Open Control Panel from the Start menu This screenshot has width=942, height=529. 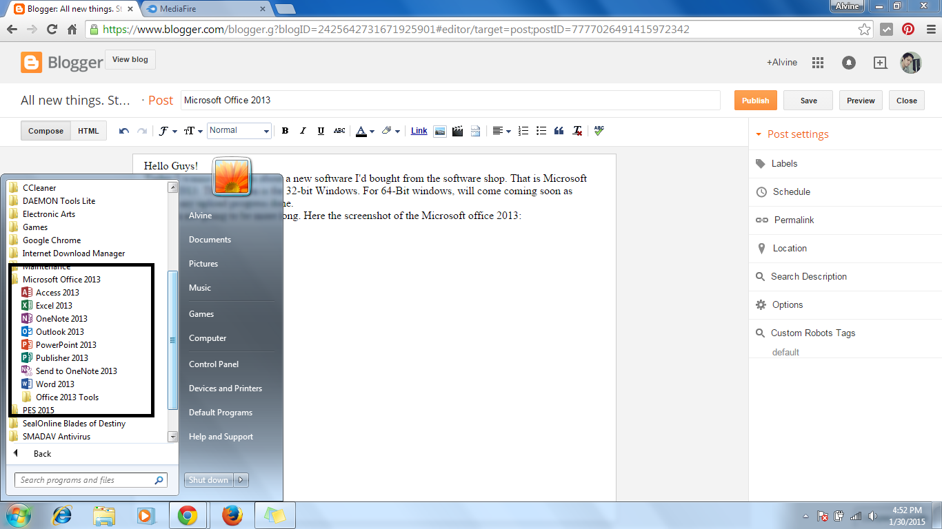click(214, 364)
